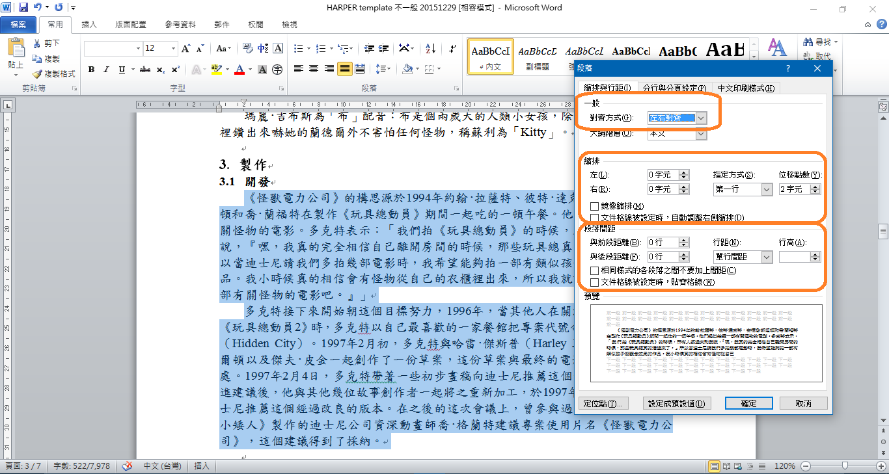889x474 pixels.
Task: Click the Increase Indent icon
Action: click(384, 48)
